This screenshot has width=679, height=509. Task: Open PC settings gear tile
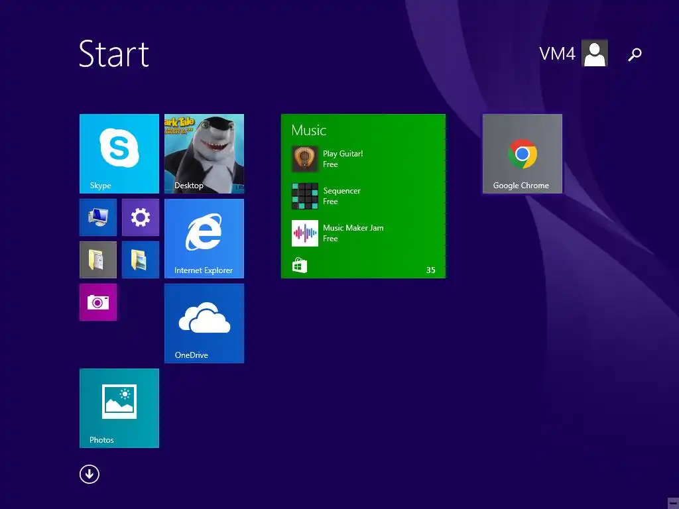[141, 217]
